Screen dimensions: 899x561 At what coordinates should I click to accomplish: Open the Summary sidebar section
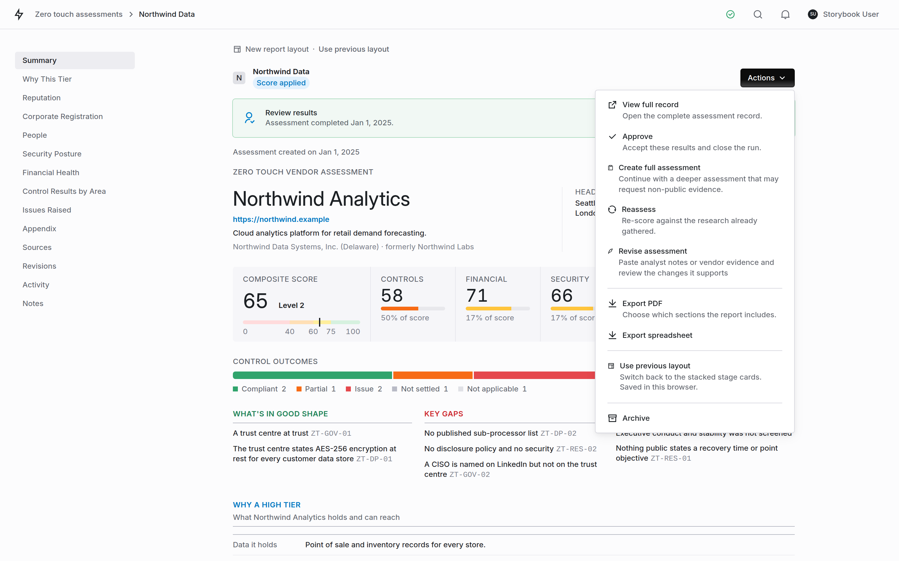click(75, 60)
